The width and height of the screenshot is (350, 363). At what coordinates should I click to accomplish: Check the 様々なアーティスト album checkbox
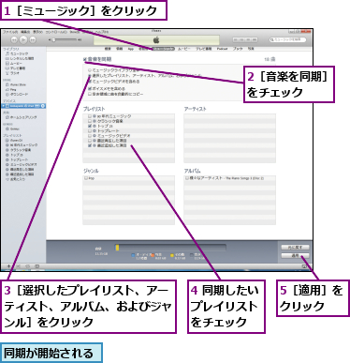click(187, 178)
